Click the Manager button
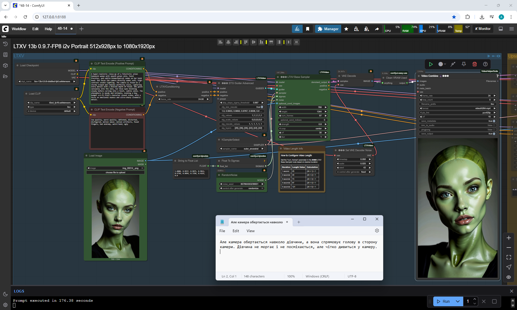Viewport: 517px width, 310px height. (328, 29)
